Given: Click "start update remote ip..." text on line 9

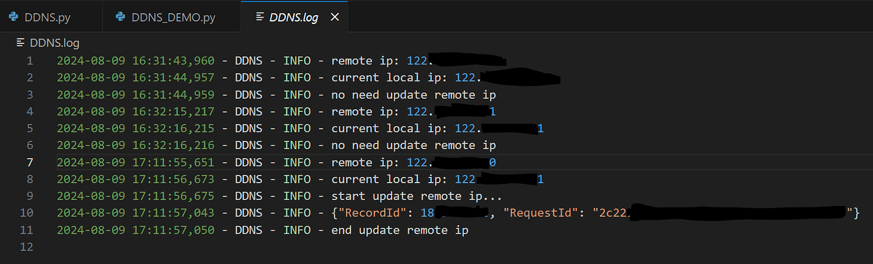Looking at the screenshot, I should point(417,196).
